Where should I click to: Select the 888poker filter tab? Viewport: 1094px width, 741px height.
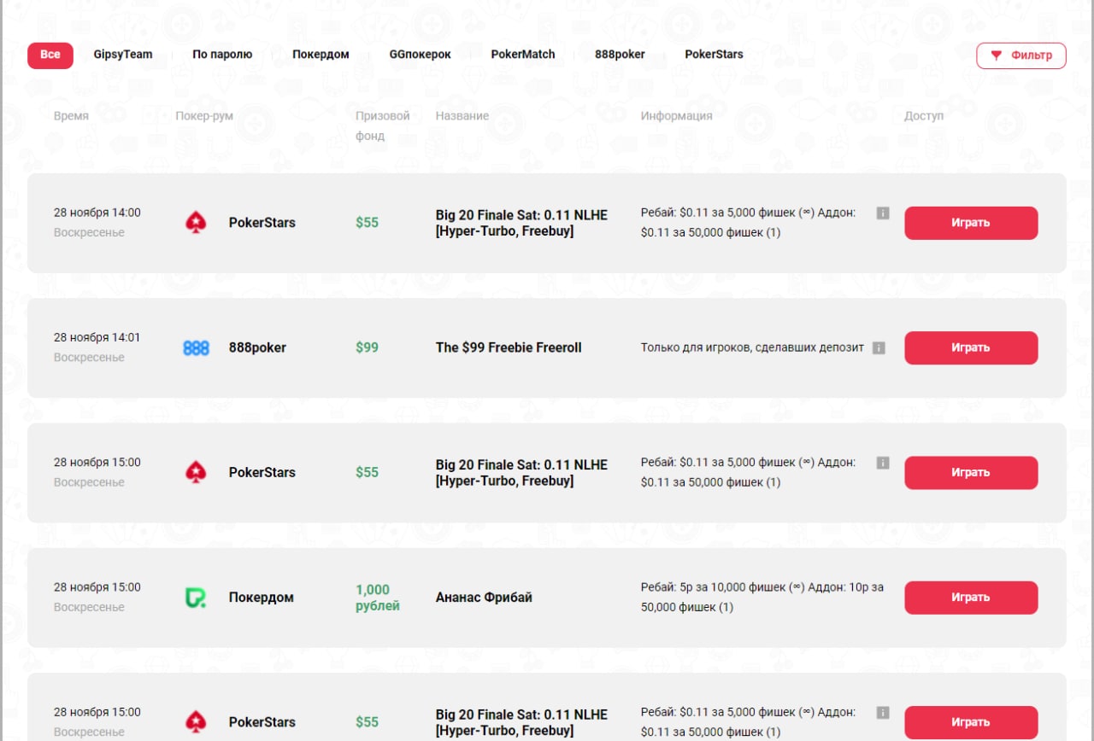(x=620, y=55)
